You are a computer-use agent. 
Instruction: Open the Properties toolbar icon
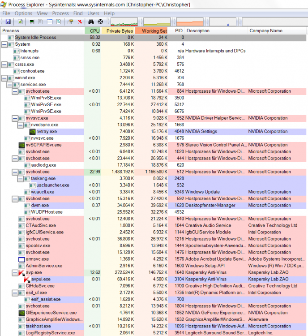70,22
